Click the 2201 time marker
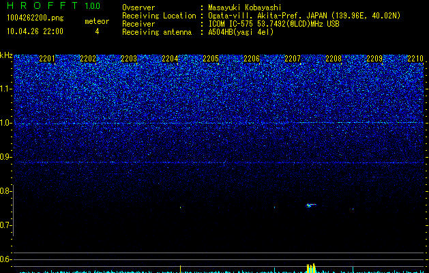The height and width of the screenshot is (273, 429). 47,58
